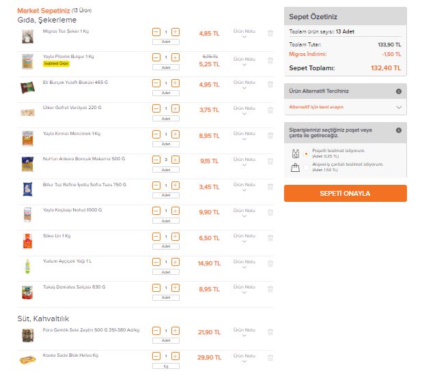Screen dimensions: 422x384
Task: Open Yayla Koçbaşı Nohut 1000 G product link
Action: [x=72, y=210]
